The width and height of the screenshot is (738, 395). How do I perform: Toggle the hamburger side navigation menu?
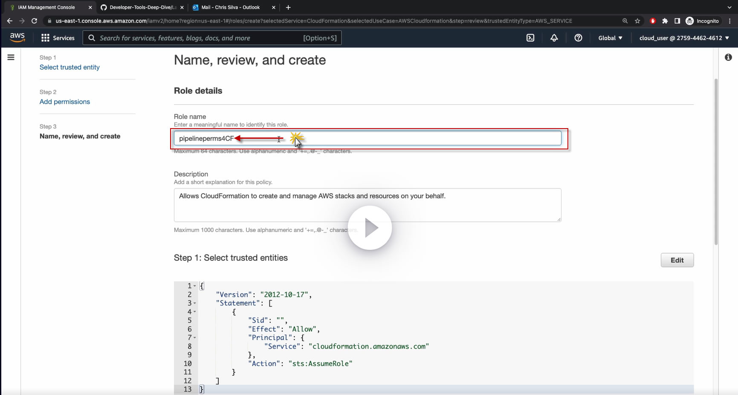(x=11, y=57)
